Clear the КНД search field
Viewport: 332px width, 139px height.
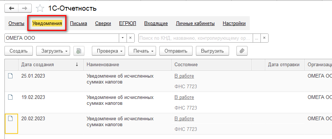tap(264, 38)
